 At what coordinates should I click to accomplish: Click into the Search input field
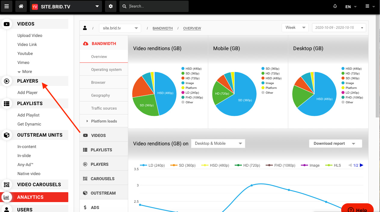pyautogui.click(x=156, y=6)
